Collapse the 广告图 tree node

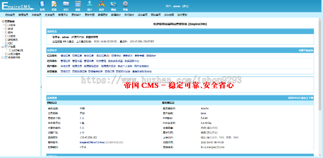point(2,47)
